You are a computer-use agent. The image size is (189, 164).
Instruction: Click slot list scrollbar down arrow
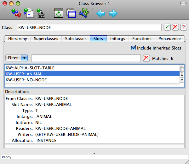coord(182,80)
